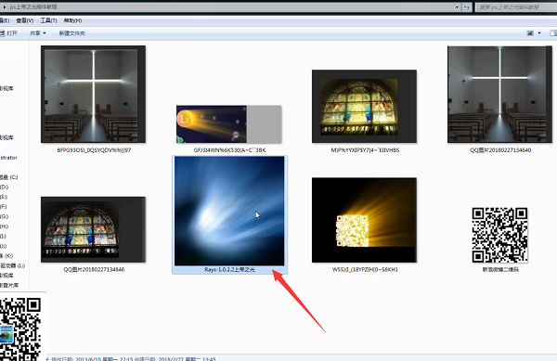
Task: Expand the view options dropdown arrow
Action: click(x=539, y=33)
